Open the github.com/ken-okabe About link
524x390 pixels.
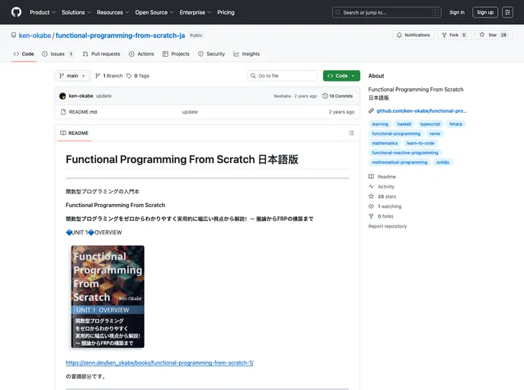point(421,111)
